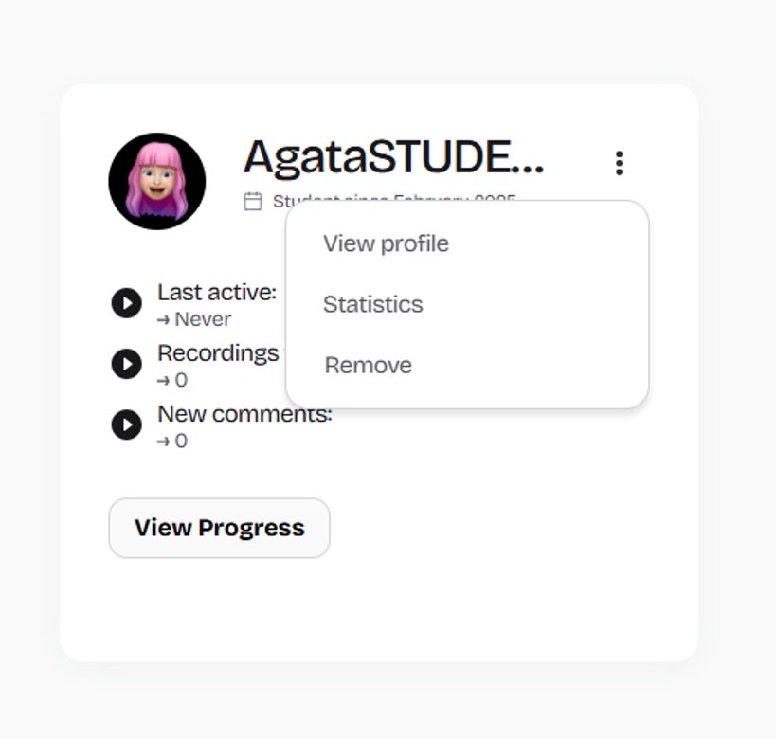Click the play icon beside Recordings

click(127, 364)
